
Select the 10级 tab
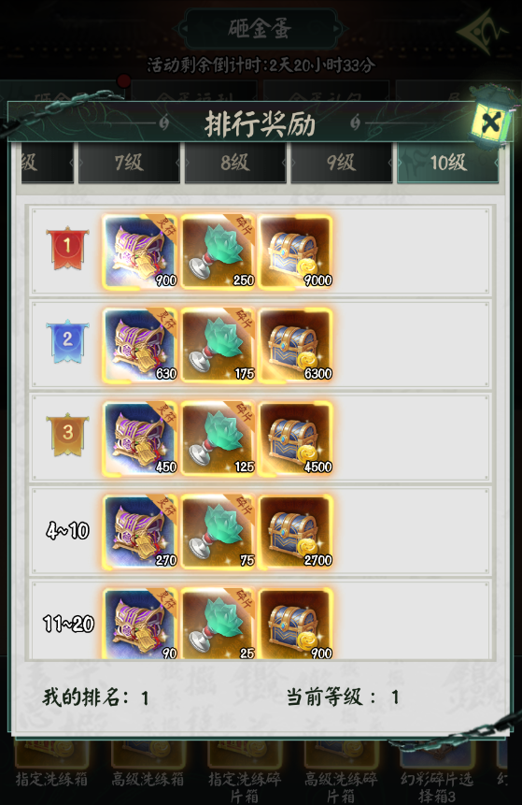point(447,163)
